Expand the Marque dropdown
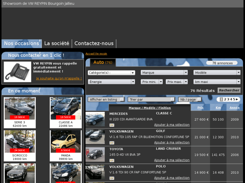 [164, 73]
